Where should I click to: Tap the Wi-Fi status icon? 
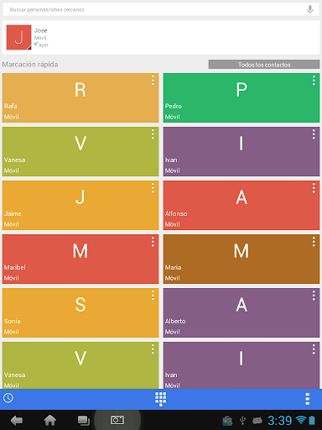301,420
